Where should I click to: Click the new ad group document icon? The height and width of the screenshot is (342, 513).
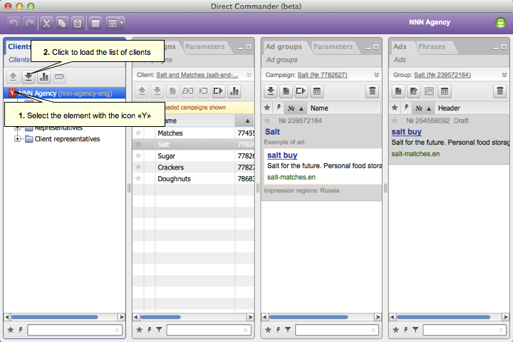286,91
